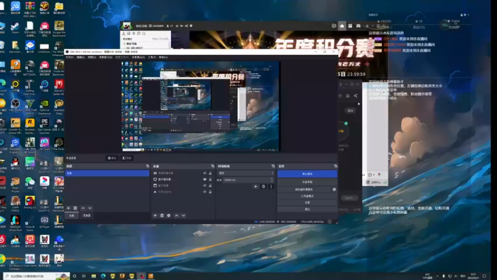The width and height of the screenshot is (497, 280).
Task: Lock the window capture source
Action: coord(210,185)
